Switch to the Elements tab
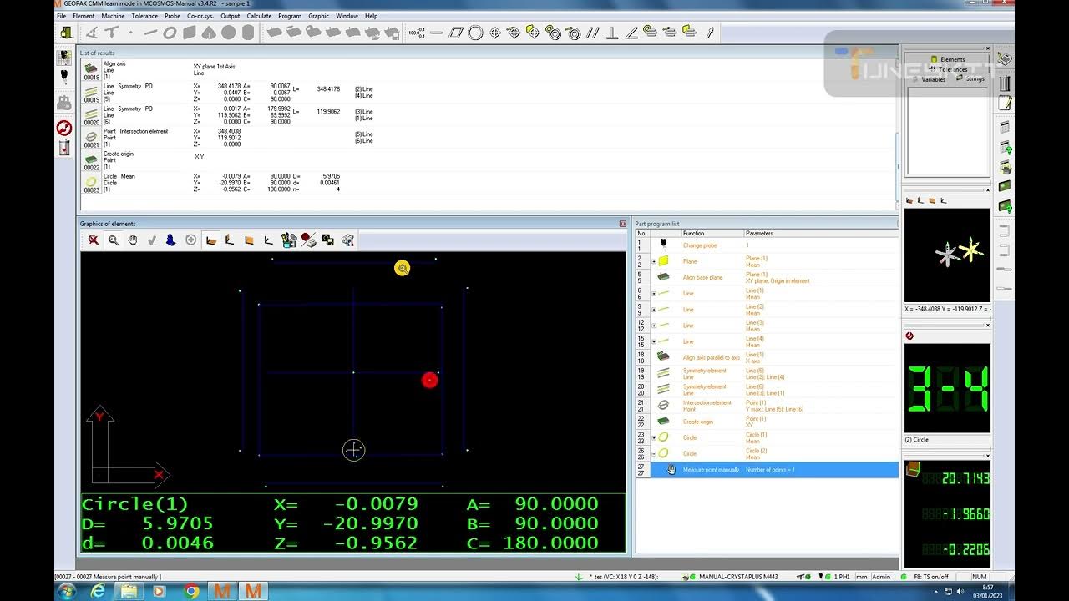 [948, 59]
